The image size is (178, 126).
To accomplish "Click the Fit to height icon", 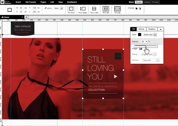I will pos(82,9).
